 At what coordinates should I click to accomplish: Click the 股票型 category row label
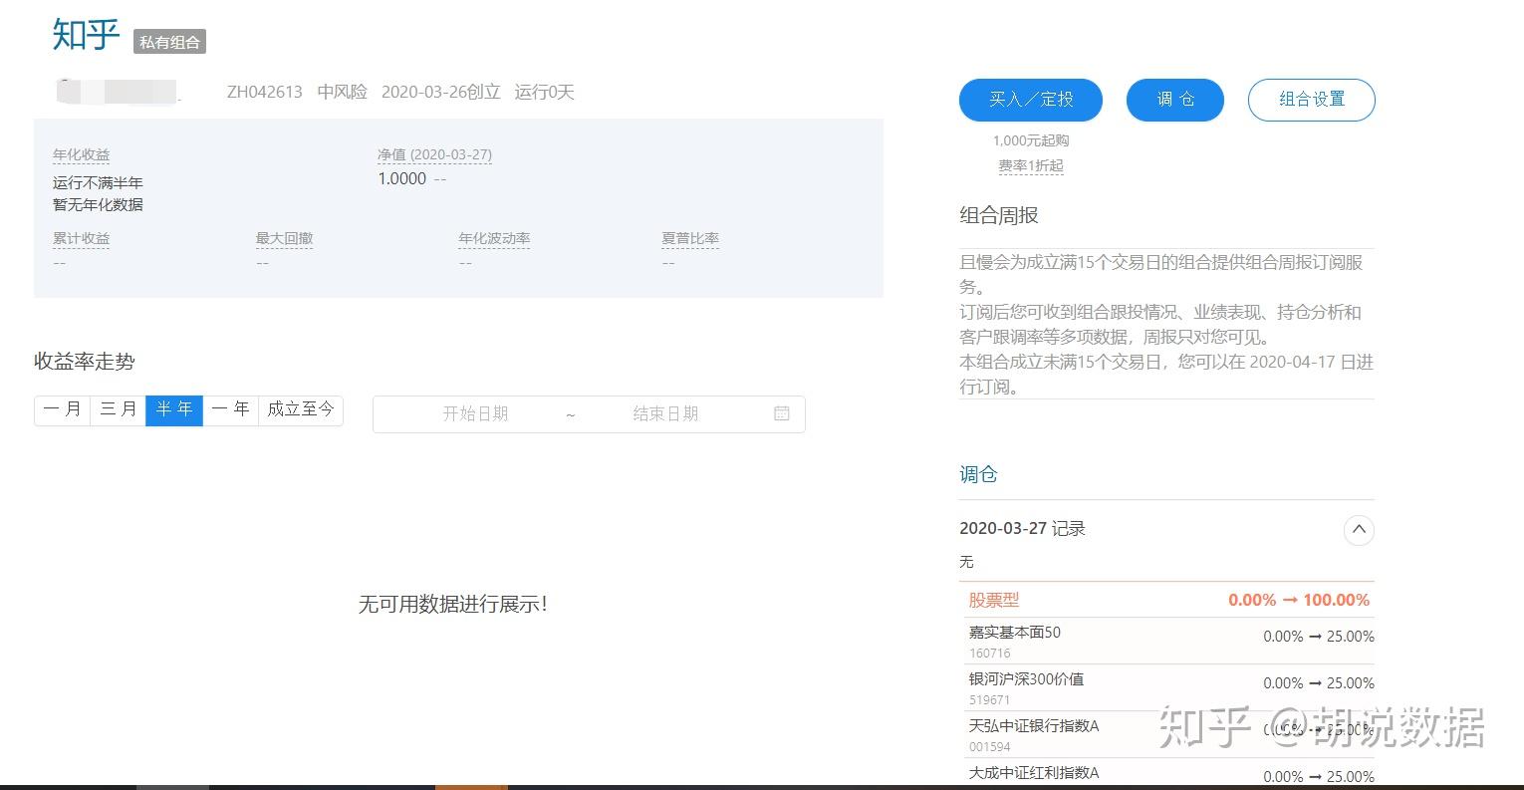[994, 600]
